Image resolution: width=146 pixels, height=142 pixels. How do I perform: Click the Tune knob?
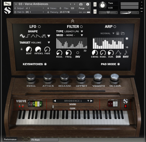pos(103,5)
